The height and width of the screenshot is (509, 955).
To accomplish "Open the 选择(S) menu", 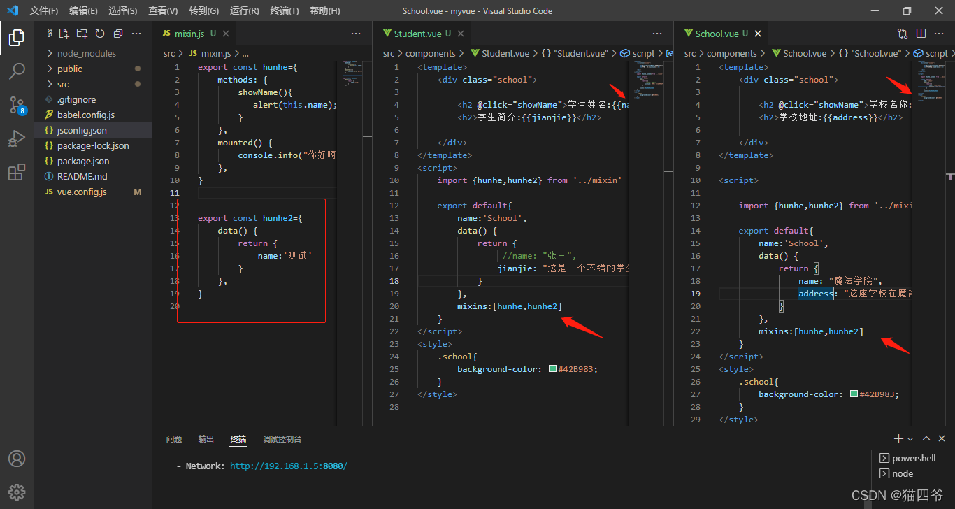I will click(x=123, y=10).
